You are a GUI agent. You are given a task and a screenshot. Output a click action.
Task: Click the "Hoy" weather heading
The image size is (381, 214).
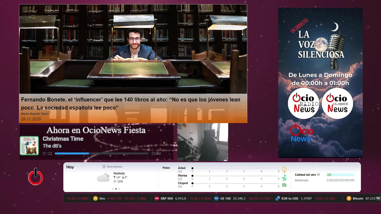coord(70,167)
